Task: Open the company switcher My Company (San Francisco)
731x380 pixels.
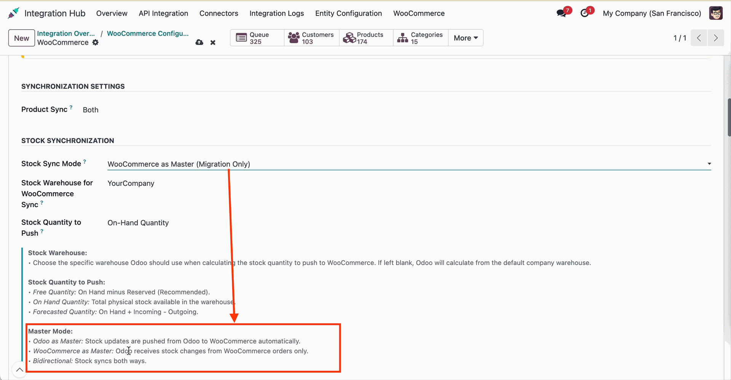Action: coord(652,13)
